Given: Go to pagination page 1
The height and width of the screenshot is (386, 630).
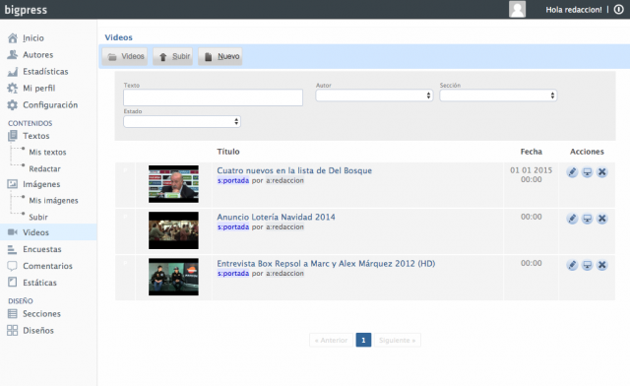Looking at the screenshot, I should (x=363, y=340).
